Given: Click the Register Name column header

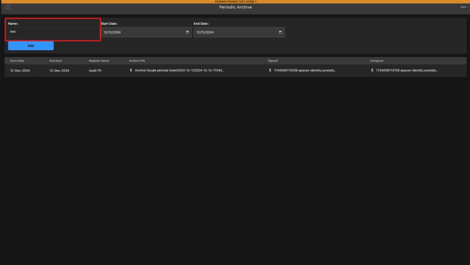Looking at the screenshot, I should click(x=99, y=61).
